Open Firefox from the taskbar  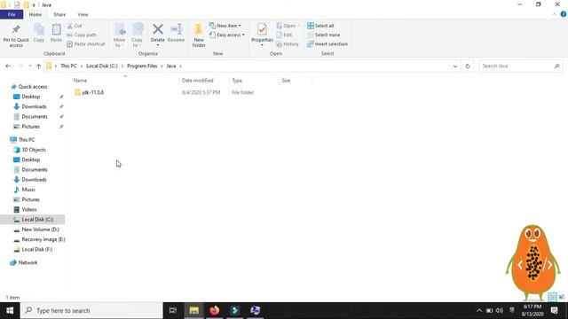coord(215,311)
